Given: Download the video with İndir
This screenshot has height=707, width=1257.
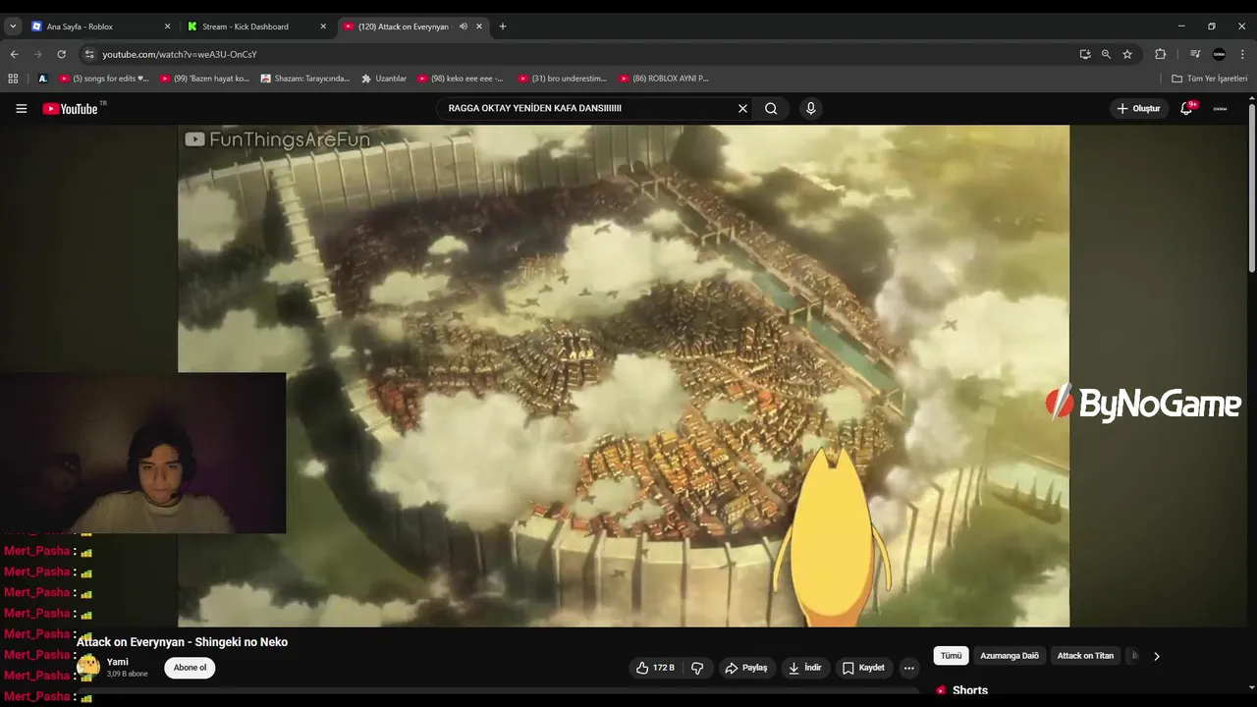Looking at the screenshot, I should (x=804, y=668).
